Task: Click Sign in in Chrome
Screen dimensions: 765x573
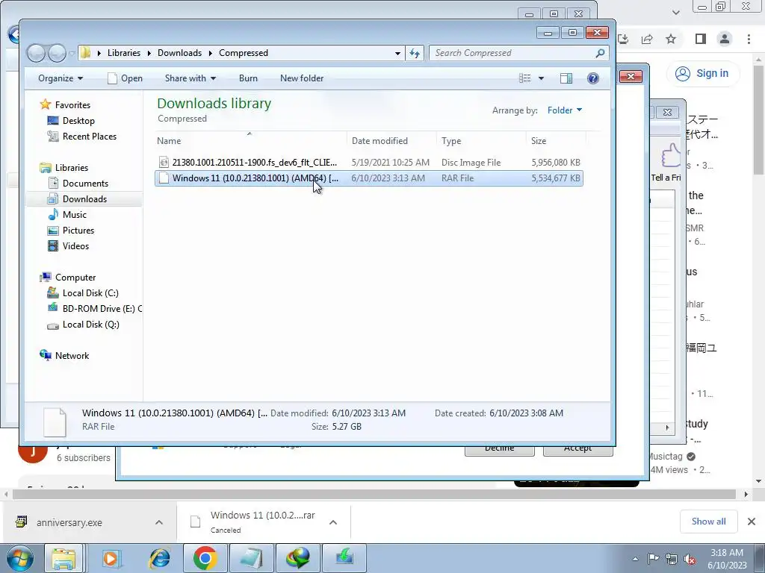Action: [x=702, y=74]
